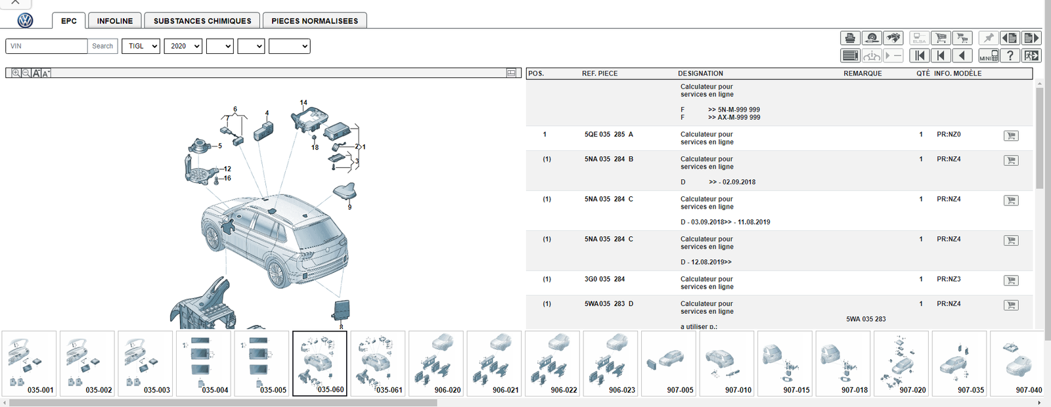Zoom in on the parts diagram

(16, 73)
